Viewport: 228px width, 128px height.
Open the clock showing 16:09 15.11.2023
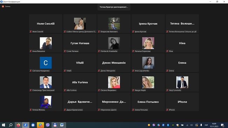pos(214,125)
